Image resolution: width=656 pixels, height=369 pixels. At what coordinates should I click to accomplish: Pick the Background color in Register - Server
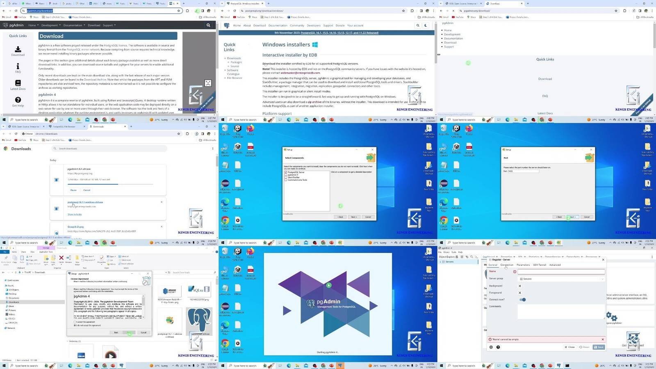(x=520, y=286)
